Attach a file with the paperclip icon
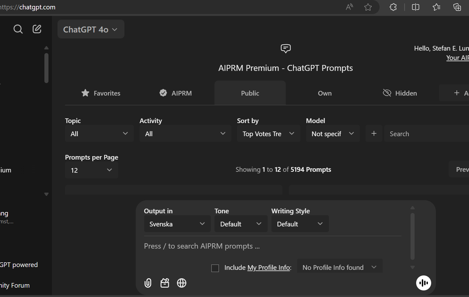The height and width of the screenshot is (297, 469). point(148,283)
